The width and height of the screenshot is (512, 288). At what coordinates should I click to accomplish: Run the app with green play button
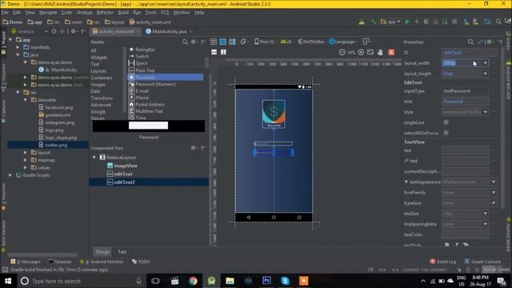[407, 22]
